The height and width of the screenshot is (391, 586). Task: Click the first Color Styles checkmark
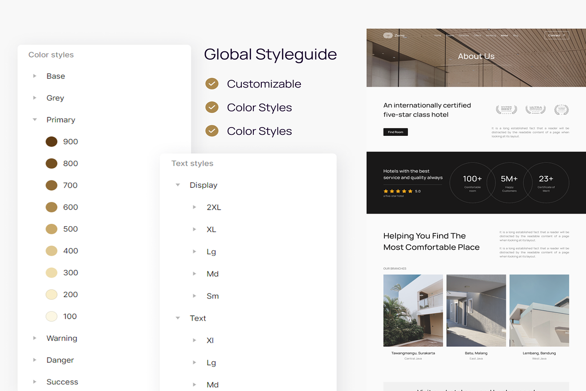pyautogui.click(x=211, y=108)
